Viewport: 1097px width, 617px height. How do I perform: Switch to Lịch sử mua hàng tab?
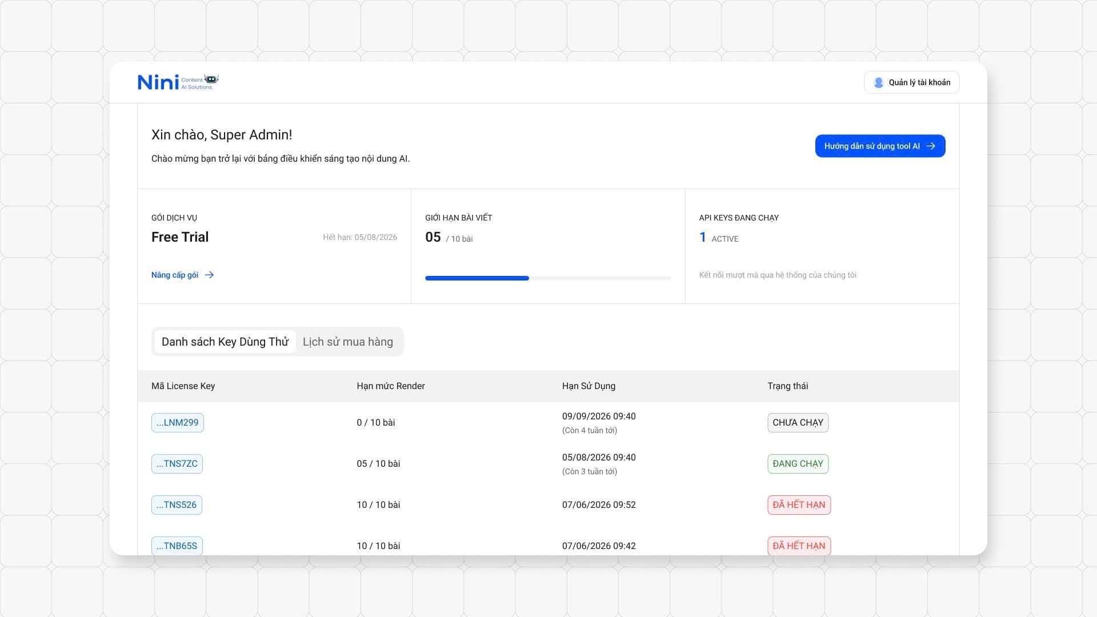point(348,342)
